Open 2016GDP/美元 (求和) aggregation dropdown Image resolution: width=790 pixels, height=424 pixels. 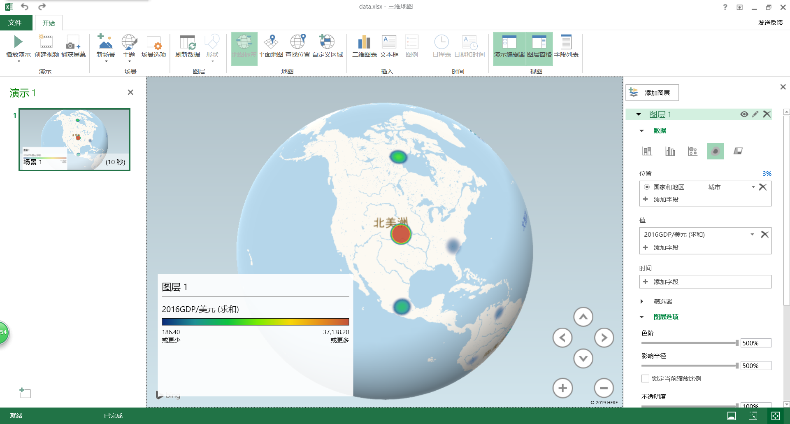752,234
